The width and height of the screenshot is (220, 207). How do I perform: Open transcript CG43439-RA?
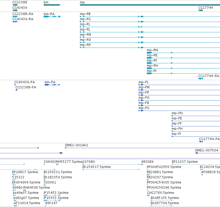23,19
